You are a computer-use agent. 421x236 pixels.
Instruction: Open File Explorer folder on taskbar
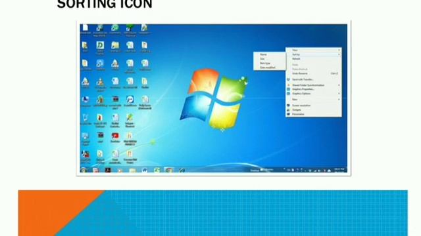tap(133, 170)
